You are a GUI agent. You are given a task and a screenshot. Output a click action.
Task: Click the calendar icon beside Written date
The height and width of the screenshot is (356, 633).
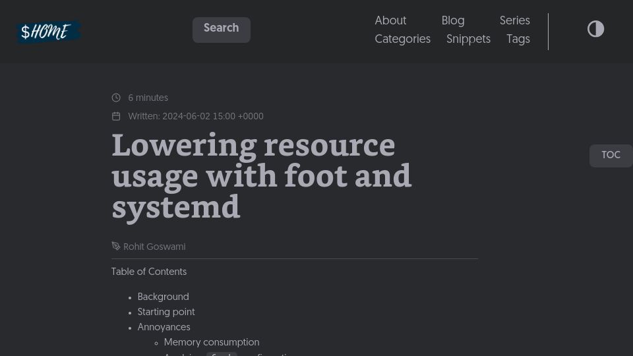[116, 116]
